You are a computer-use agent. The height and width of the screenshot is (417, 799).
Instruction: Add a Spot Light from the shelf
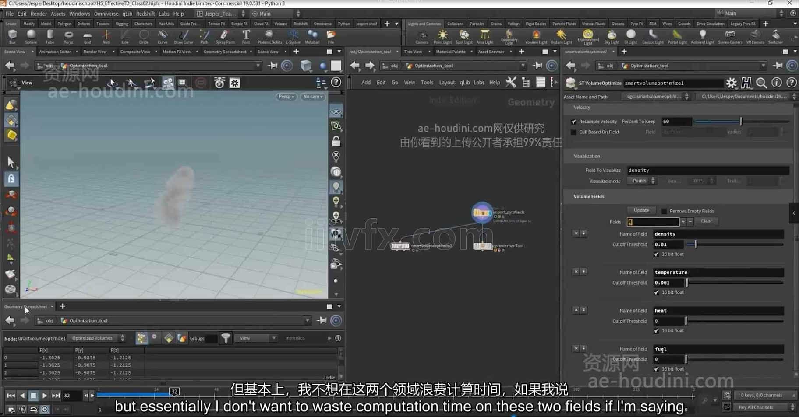coord(464,37)
